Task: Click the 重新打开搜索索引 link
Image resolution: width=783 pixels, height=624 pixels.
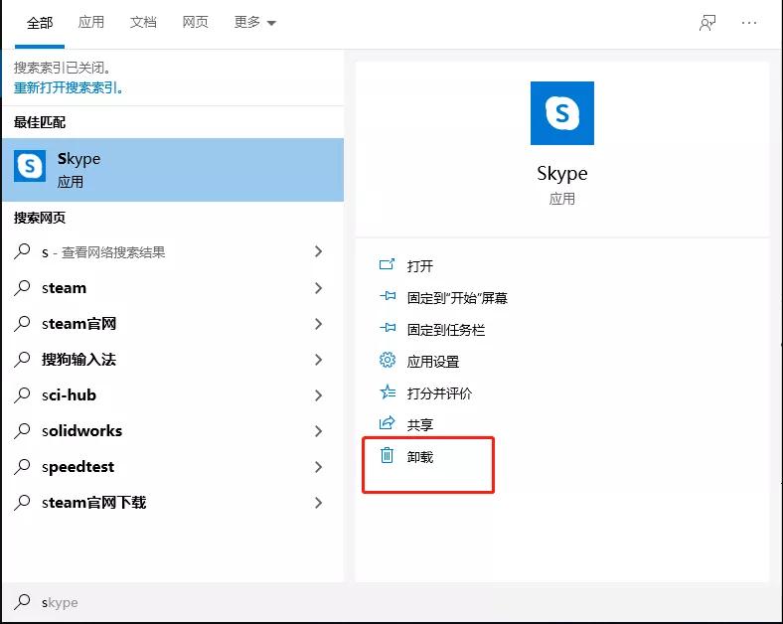Action: (69, 87)
